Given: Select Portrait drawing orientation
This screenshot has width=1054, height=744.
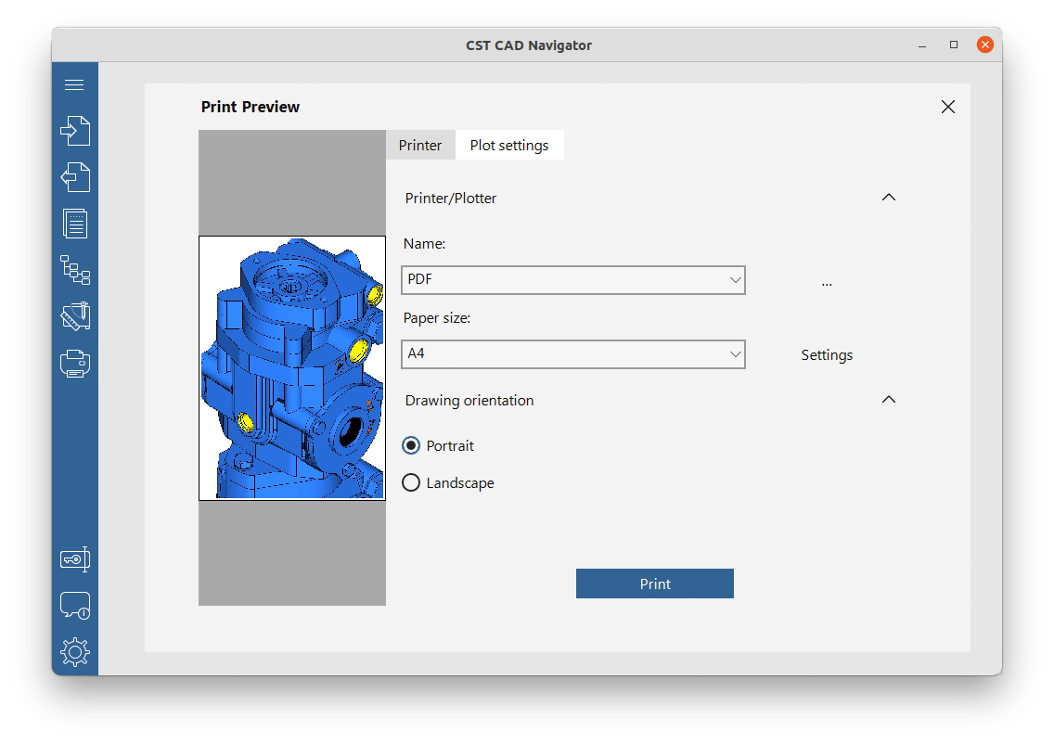Looking at the screenshot, I should (x=411, y=445).
